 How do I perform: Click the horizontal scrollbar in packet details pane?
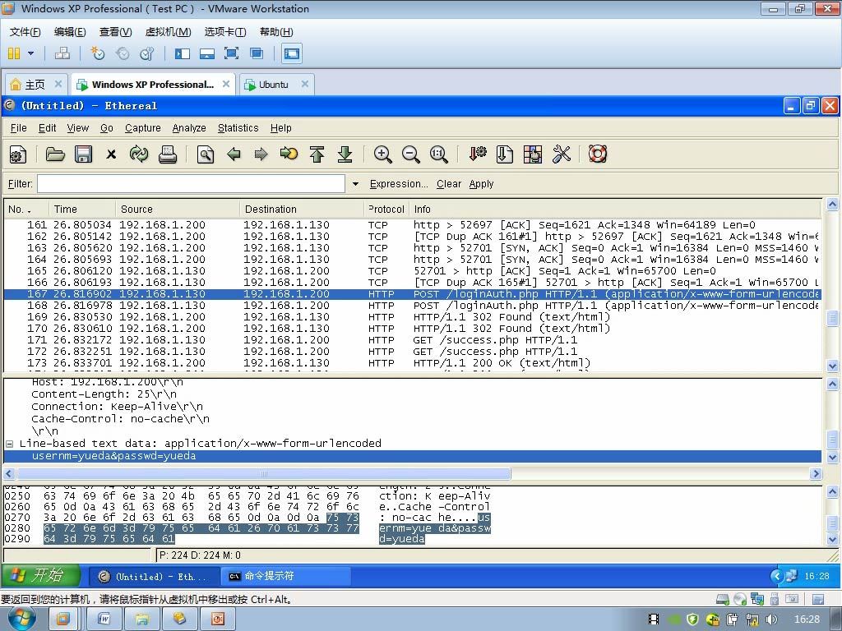[263, 473]
